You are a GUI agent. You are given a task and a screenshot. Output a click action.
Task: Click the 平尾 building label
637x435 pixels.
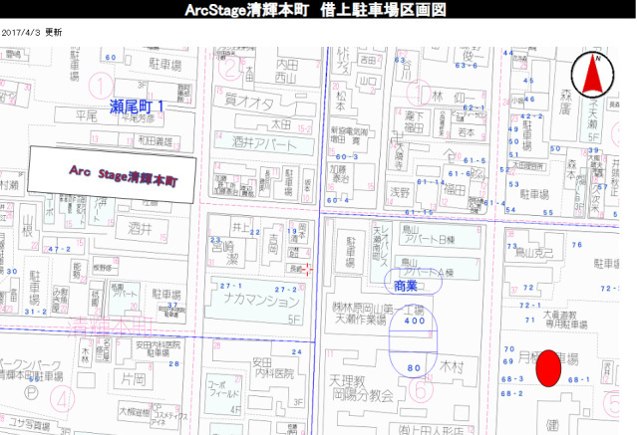tap(87, 116)
